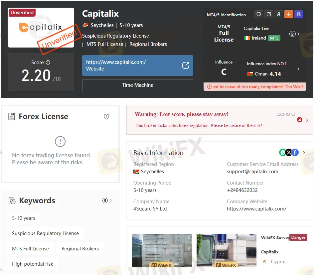The image size is (314, 275).
Task: Open the external link icon on website button
Action: click(x=185, y=65)
